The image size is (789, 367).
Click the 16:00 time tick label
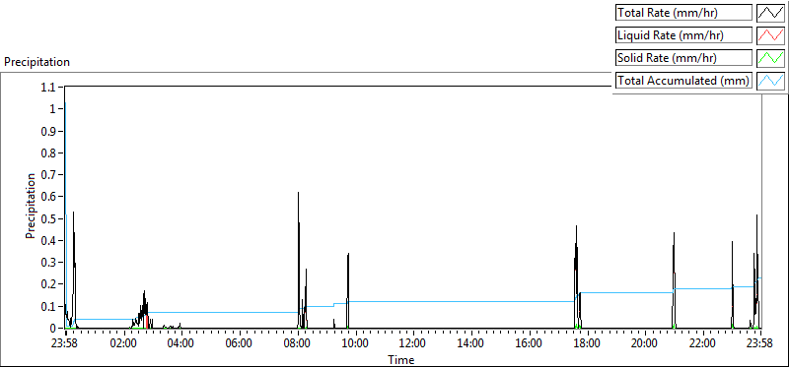[x=529, y=344]
